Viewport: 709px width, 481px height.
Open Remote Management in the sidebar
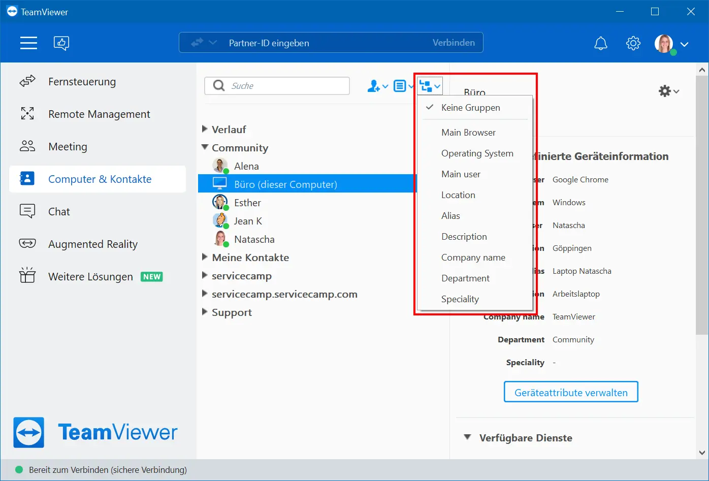[98, 114]
